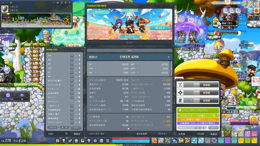Expand the chevron dropdown below the minimap
This screenshot has height=146, width=260.
(9, 31)
